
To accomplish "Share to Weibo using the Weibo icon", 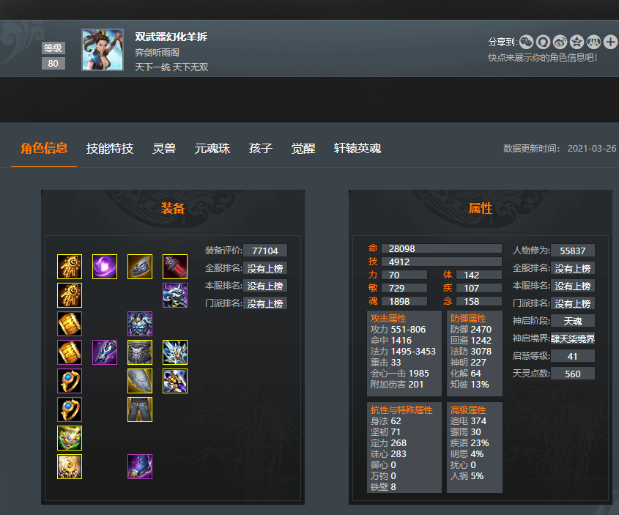I will pyautogui.click(x=560, y=42).
